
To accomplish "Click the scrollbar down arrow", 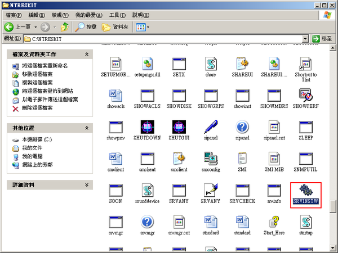I will tap(333, 248).
